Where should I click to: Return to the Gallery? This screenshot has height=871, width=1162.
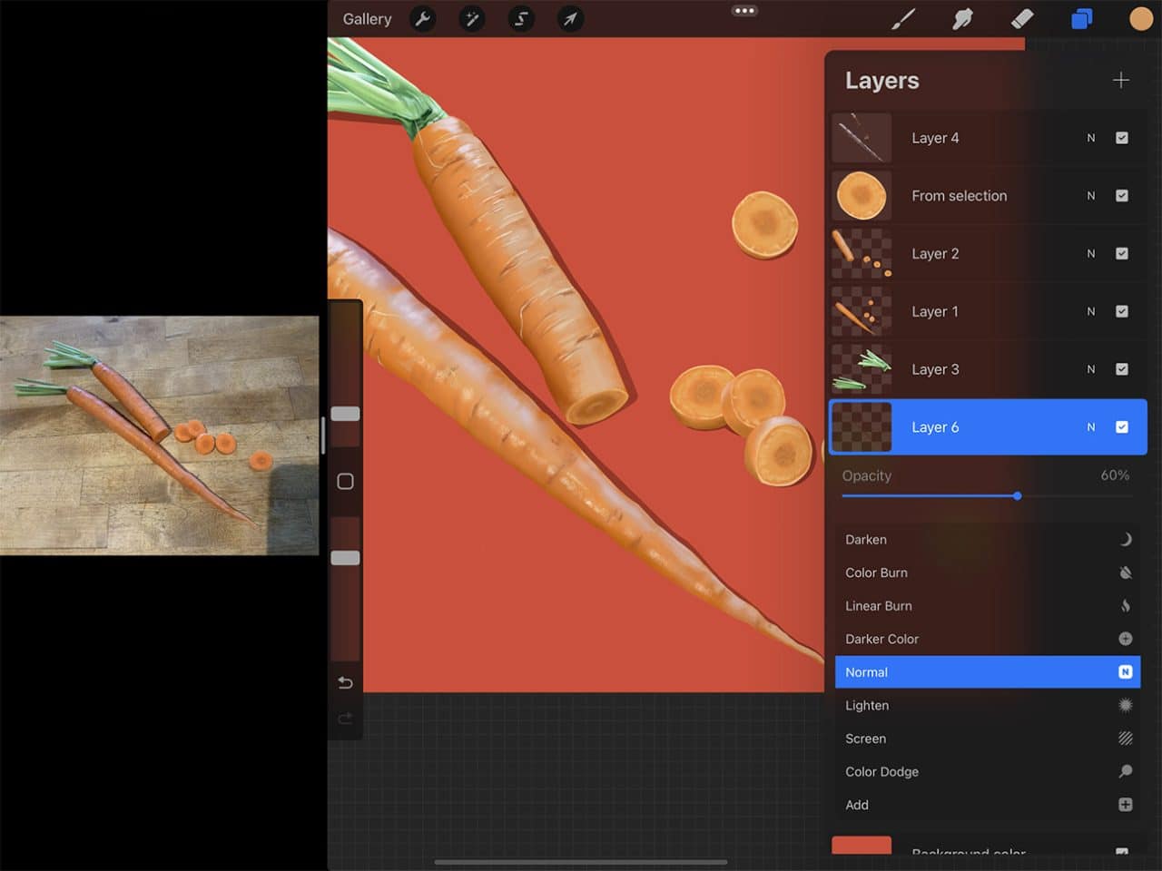(366, 18)
